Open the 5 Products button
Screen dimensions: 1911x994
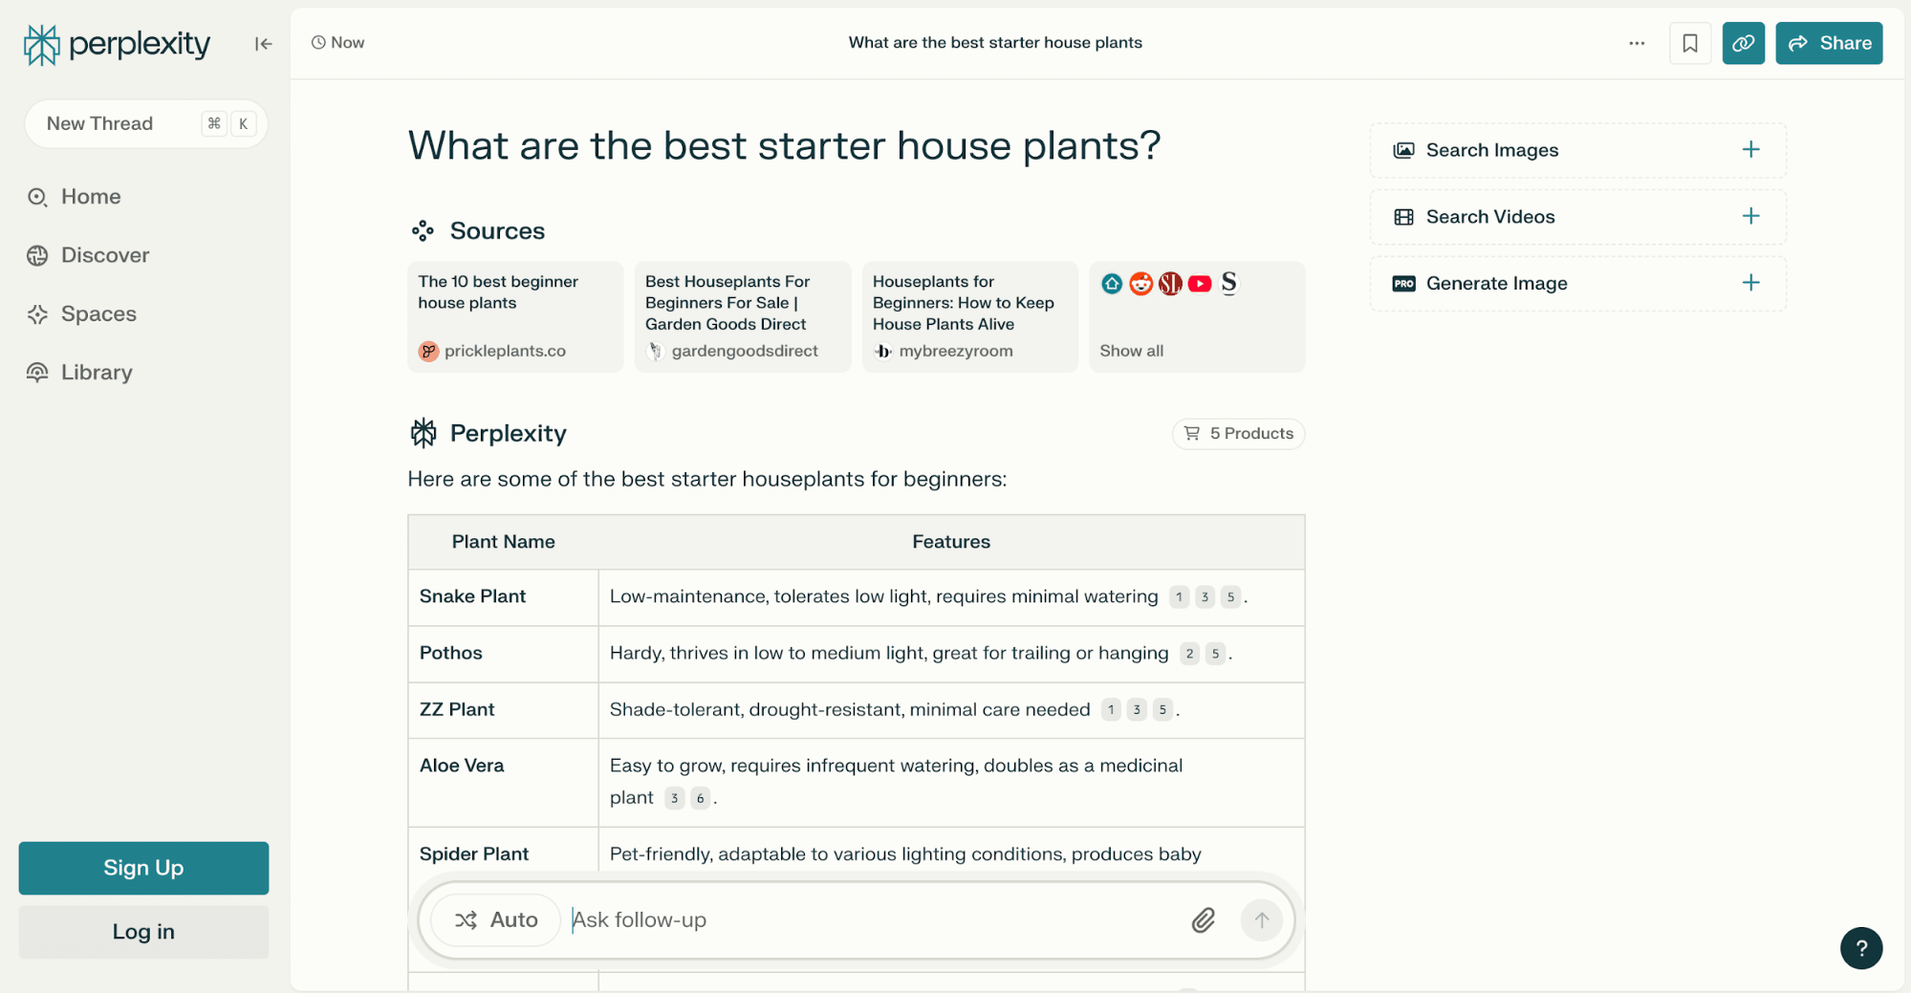(1238, 434)
